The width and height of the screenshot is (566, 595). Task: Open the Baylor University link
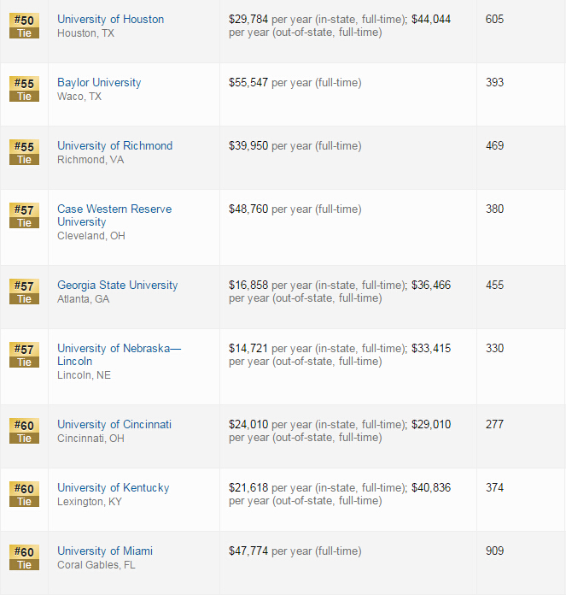[99, 82]
